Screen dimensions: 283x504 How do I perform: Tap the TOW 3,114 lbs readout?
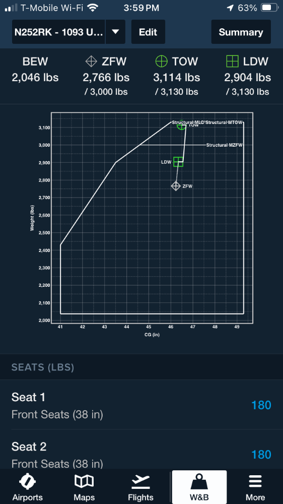click(x=177, y=78)
